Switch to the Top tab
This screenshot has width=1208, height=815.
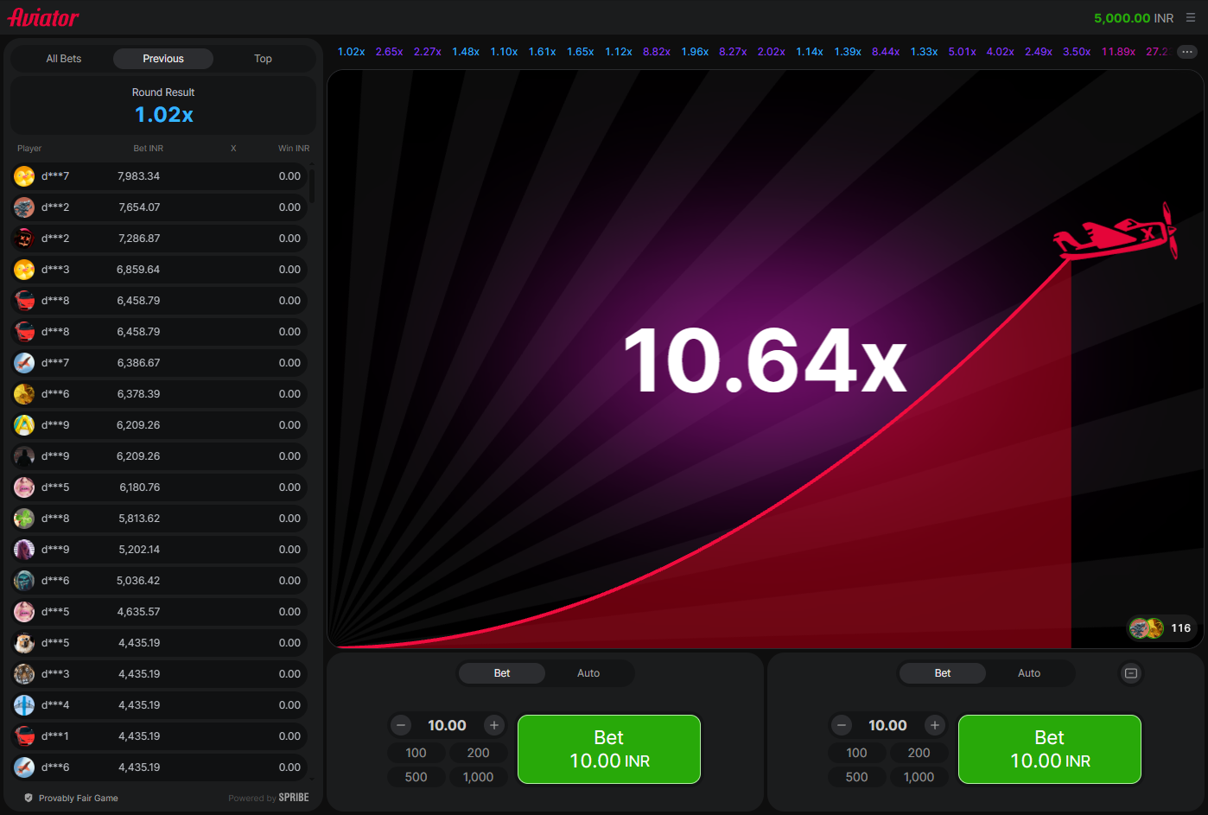263,59
